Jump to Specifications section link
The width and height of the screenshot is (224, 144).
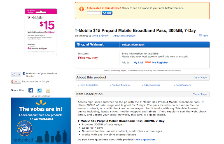click(183, 85)
